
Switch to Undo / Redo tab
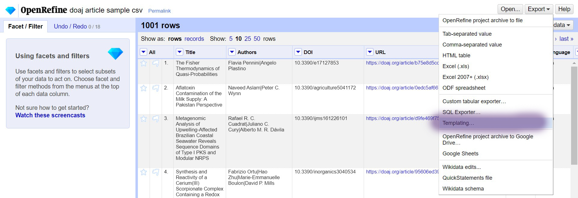(x=77, y=26)
